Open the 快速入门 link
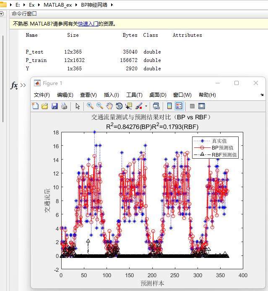The image size is (268, 291). (x=88, y=24)
